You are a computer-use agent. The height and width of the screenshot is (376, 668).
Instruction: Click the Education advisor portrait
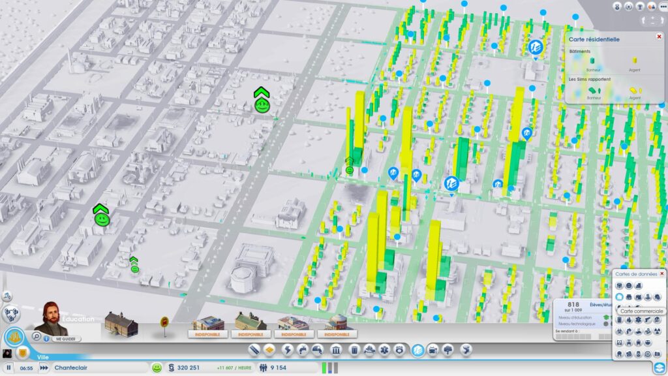[52, 319]
